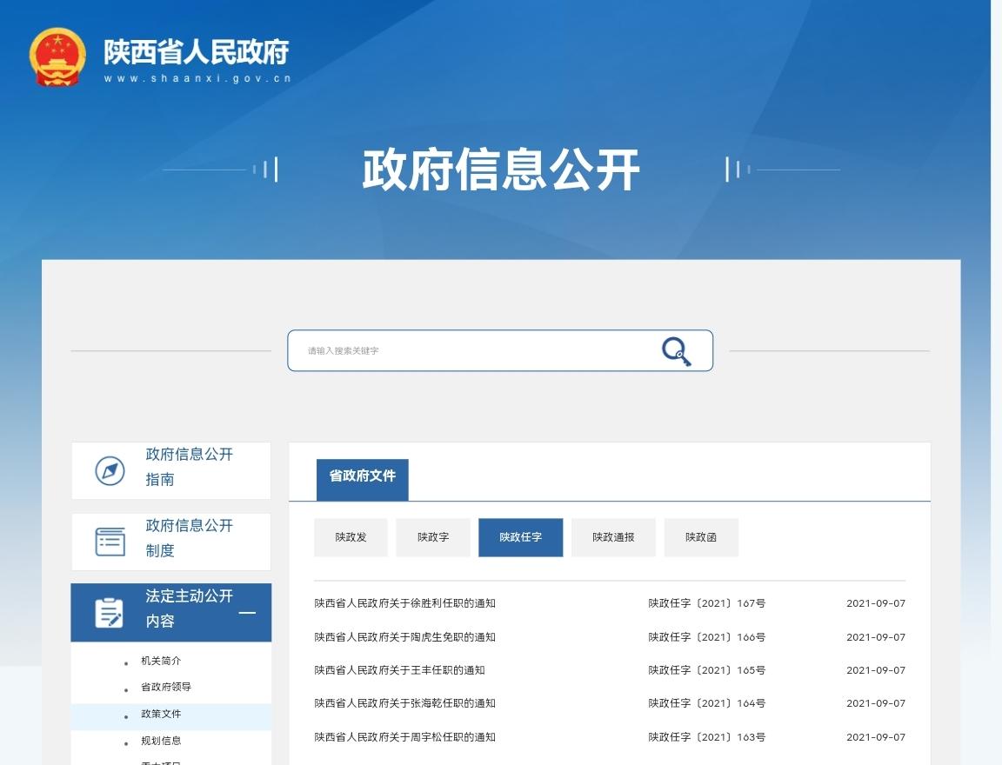This screenshot has width=1002, height=765.
Task: Open the 陕政通报 category
Action: point(613,537)
